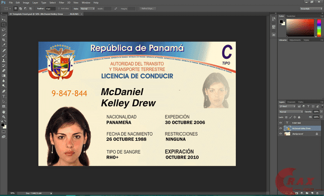This screenshot has height=196, width=324.
Task: Hide the selected name text layer
Action: pyautogui.click(x=280, y=128)
